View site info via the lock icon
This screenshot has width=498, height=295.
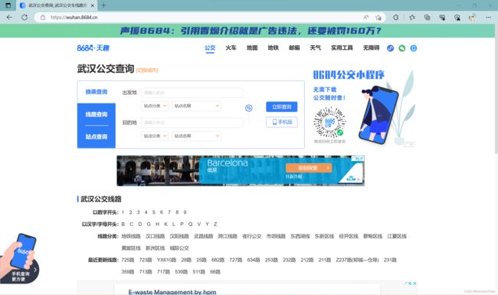click(43, 18)
